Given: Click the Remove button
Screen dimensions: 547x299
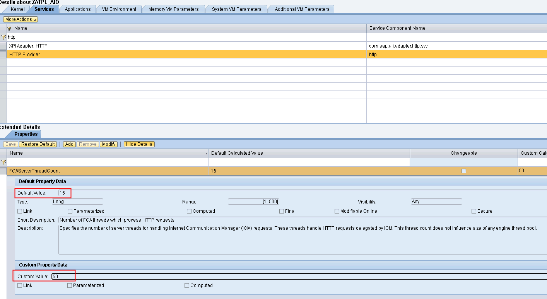Looking at the screenshot, I should (x=88, y=144).
